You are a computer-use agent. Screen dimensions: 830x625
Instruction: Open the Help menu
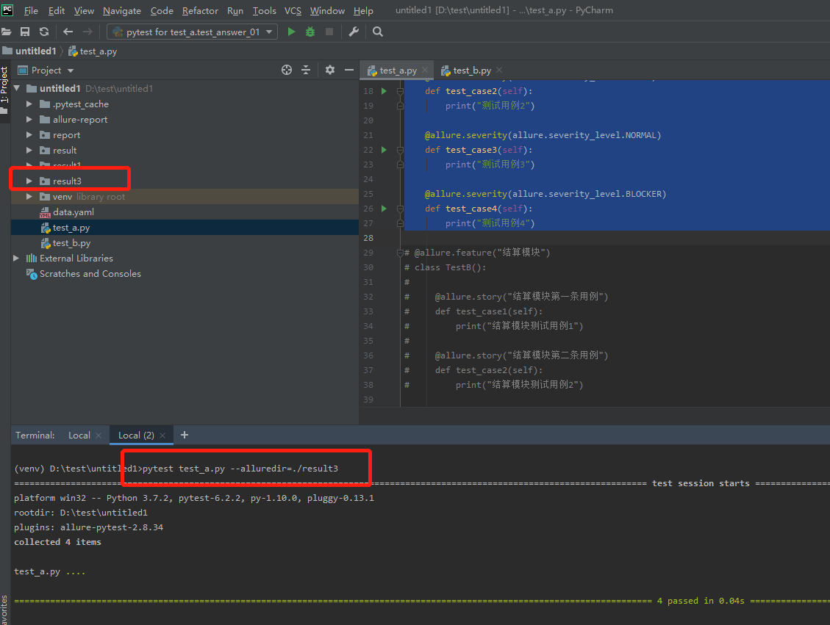coord(363,10)
